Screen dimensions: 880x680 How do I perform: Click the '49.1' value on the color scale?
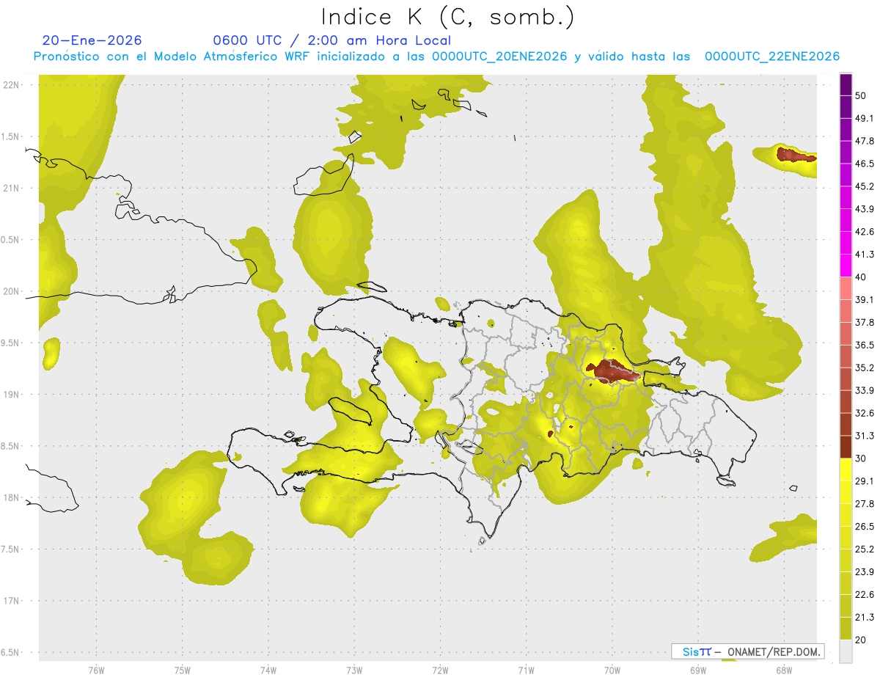coord(865,118)
